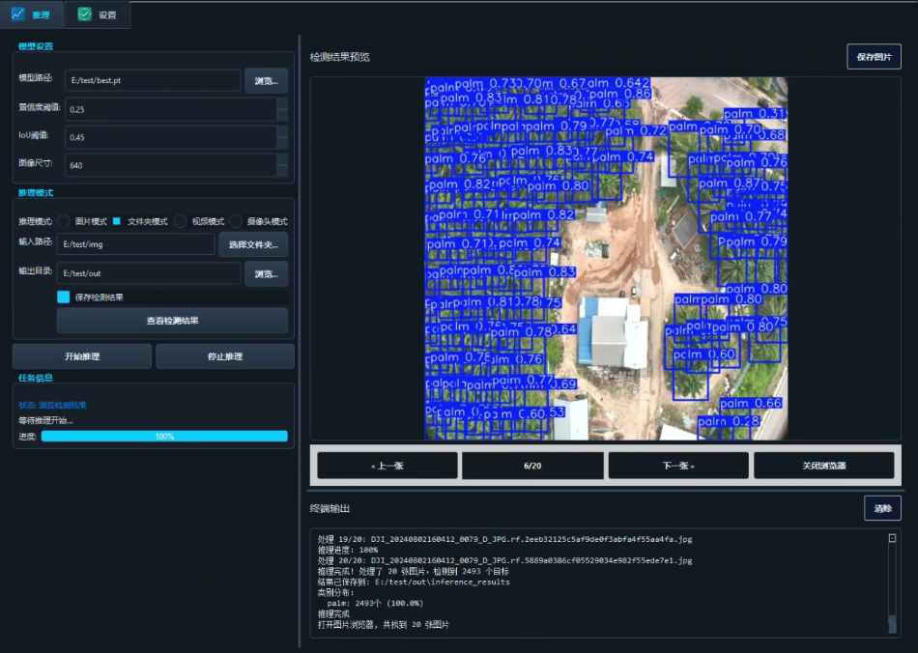
Task: Open the 设置 tab
Action: tap(98, 14)
